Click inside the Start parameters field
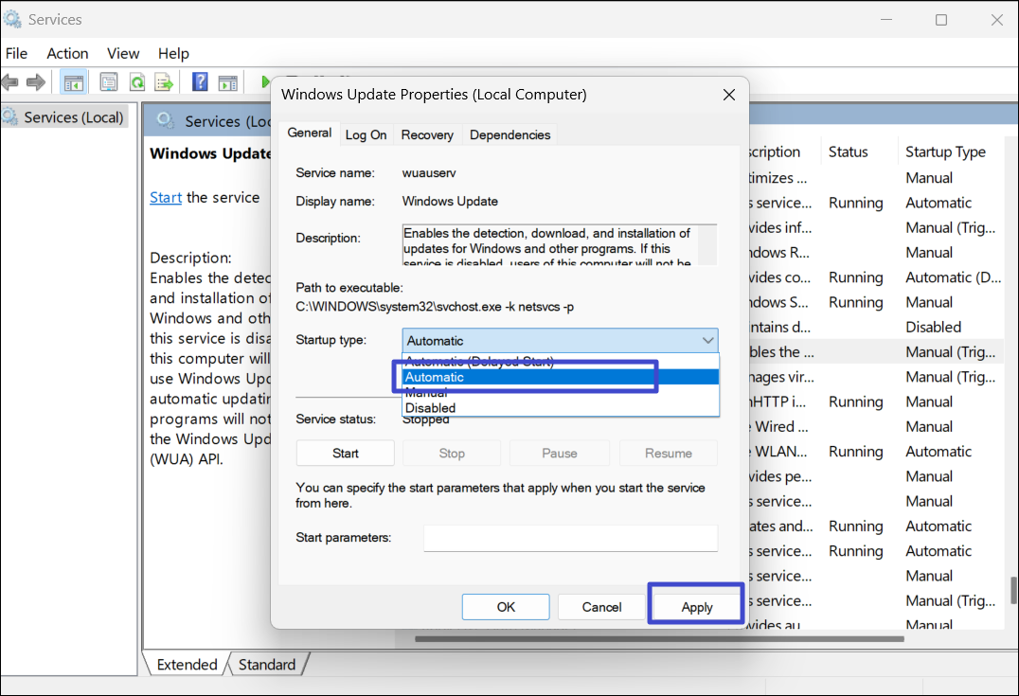This screenshot has width=1019, height=696. click(570, 538)
